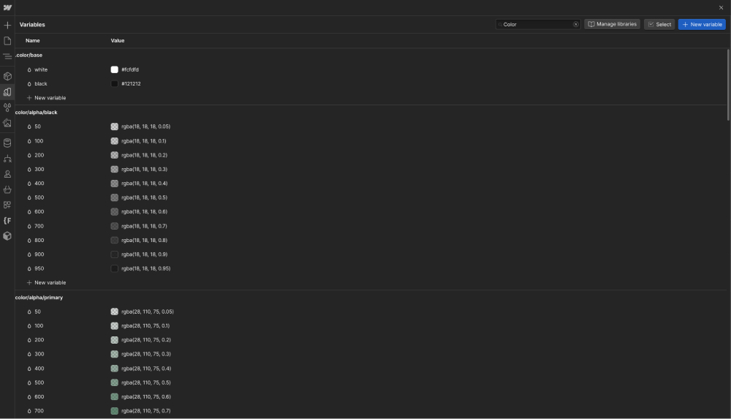The image size is (731, 419).
Task: Open the Ecommerce basket panel
Action: (7, 189)
